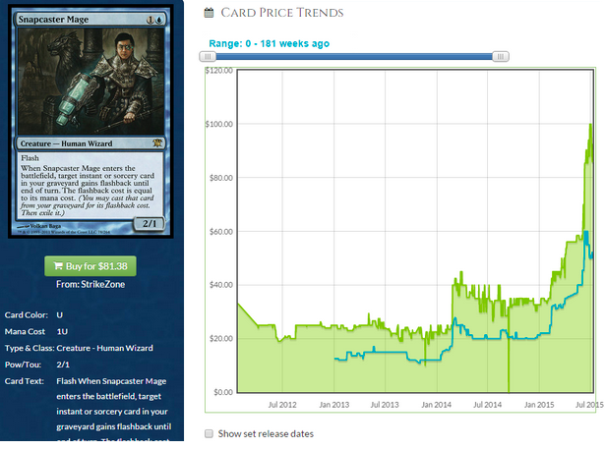Click the Pow/Tou value 2/1
The width and height of the screenshot is (605, 450).
tap(63, 365)
